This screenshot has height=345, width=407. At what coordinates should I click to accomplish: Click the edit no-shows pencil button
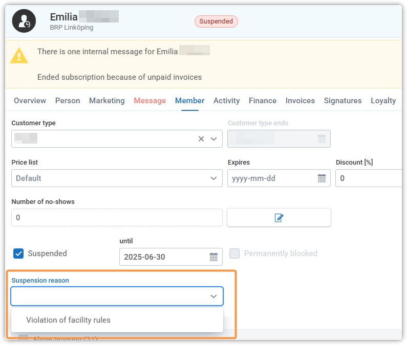pyautogui.click(x=279, y=218)
